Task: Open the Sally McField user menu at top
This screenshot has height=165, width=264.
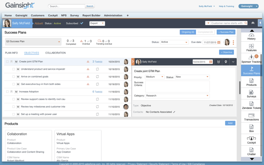Action: click(x=207, y=6)
